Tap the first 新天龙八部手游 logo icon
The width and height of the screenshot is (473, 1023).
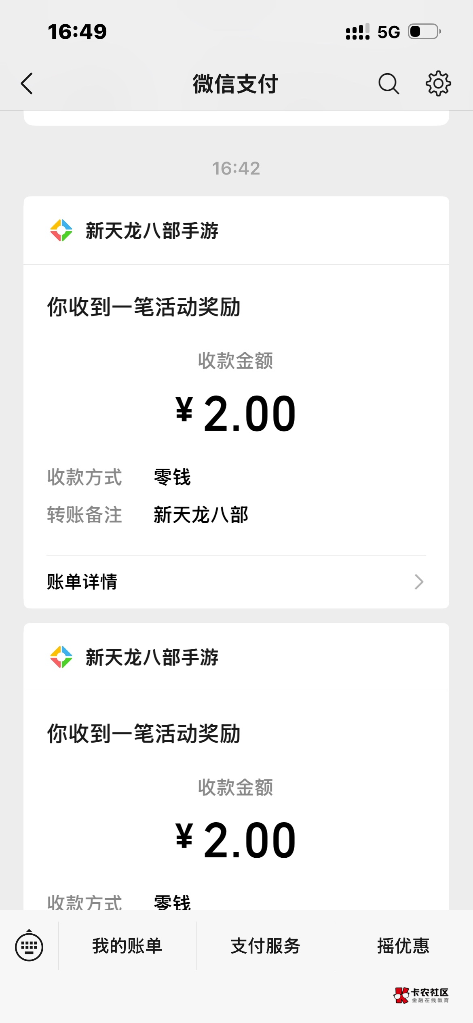61,230
